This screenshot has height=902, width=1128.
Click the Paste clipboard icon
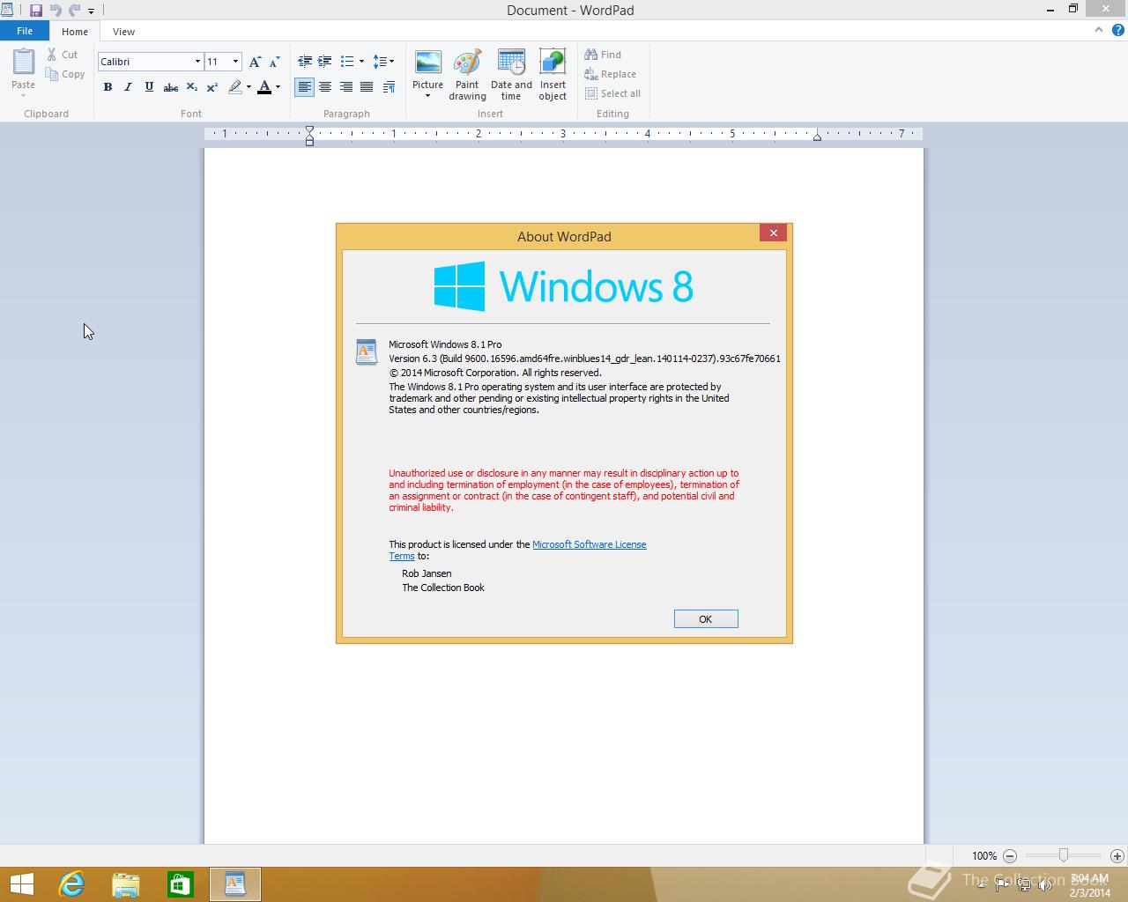(x=23, y=62)
